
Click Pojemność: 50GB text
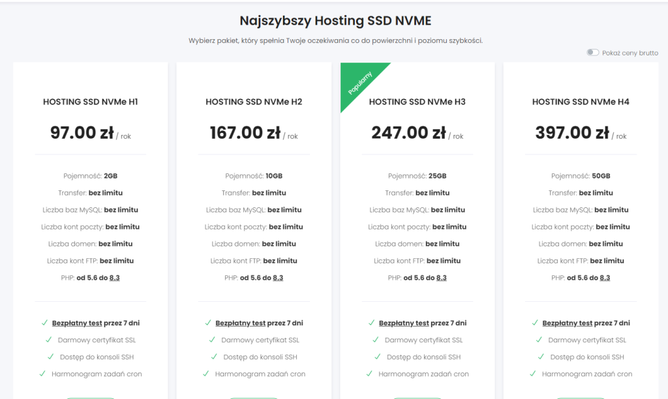tap(581, 176)
